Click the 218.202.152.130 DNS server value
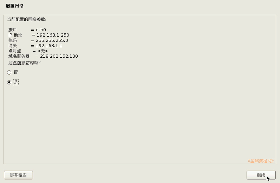280x183 pixels. (x=59, y=56)
